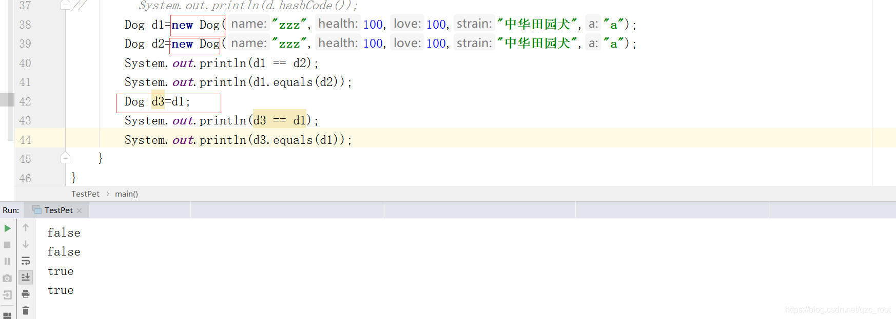Click 'd1 == d2' on line 40
The width and height of the screenshot is (896, 319).
280,63
